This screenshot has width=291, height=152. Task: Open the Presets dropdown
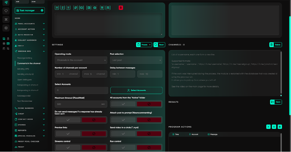coord(144,45)
